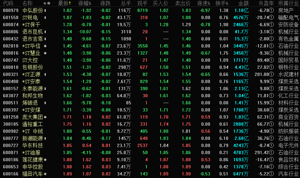The image size is (300, 178).
Task: Select the *ST油服 stock name
Action: pyautogui.click(x=31, y=152)
